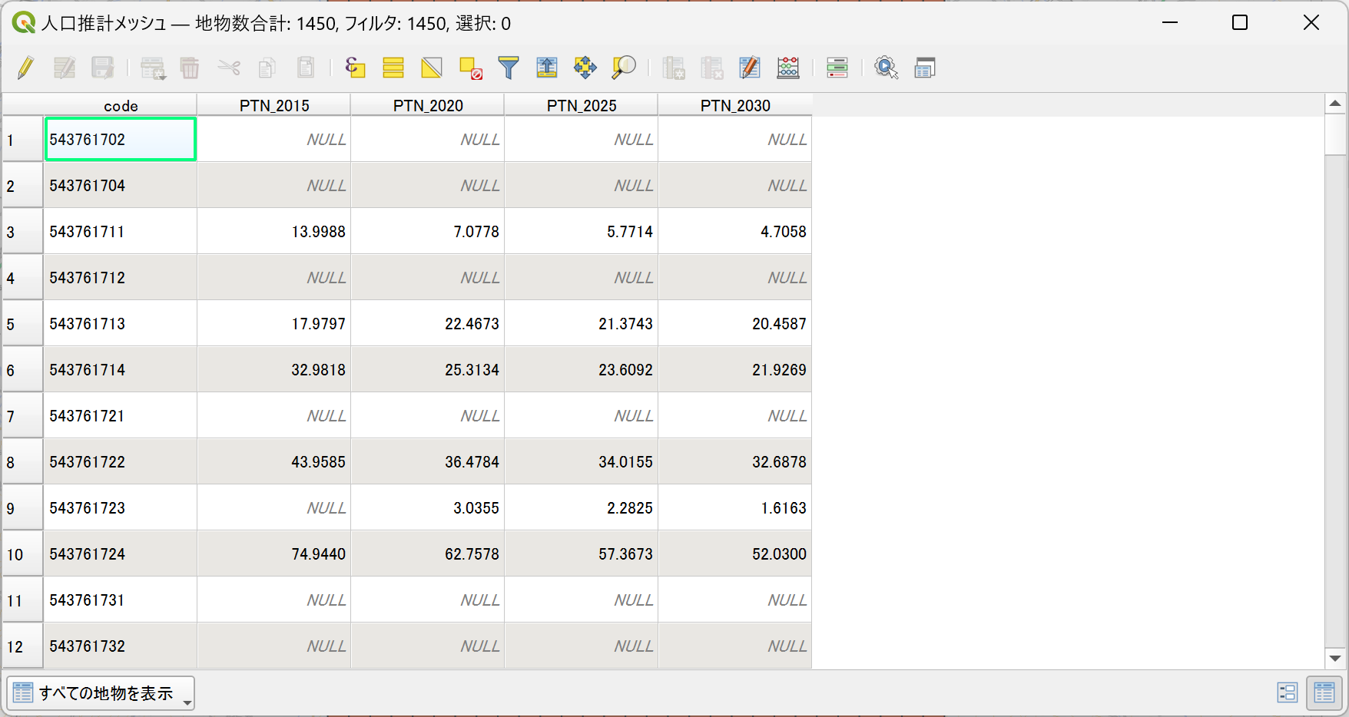Viewport: 1349px width, 717px height.
Task: Zoom map to selected rows magnifier
Action: (x=624, y=68)
